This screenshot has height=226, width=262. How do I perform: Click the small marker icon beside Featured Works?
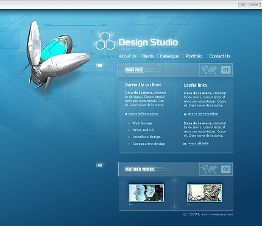click(99, 165)
